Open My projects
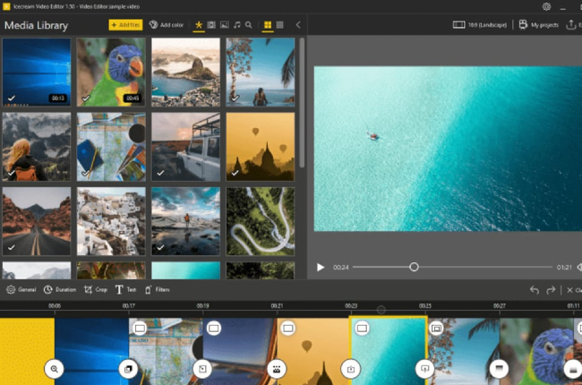582x385 pixels. click(x=538, y=25)
